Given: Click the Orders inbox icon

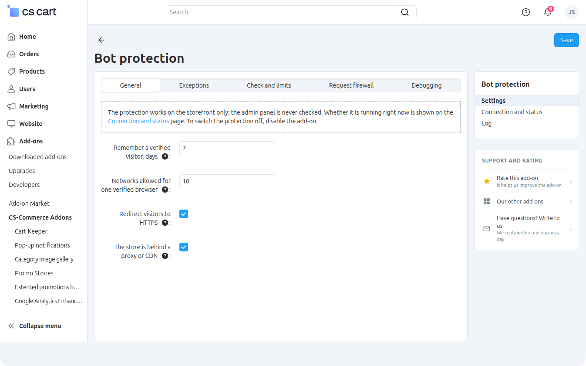Looking at the screenshot, I should click(x=12, y=54).
